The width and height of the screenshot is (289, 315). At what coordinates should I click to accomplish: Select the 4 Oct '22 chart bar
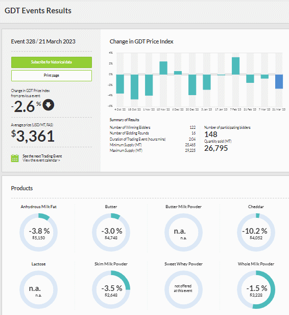coord(120,84)
